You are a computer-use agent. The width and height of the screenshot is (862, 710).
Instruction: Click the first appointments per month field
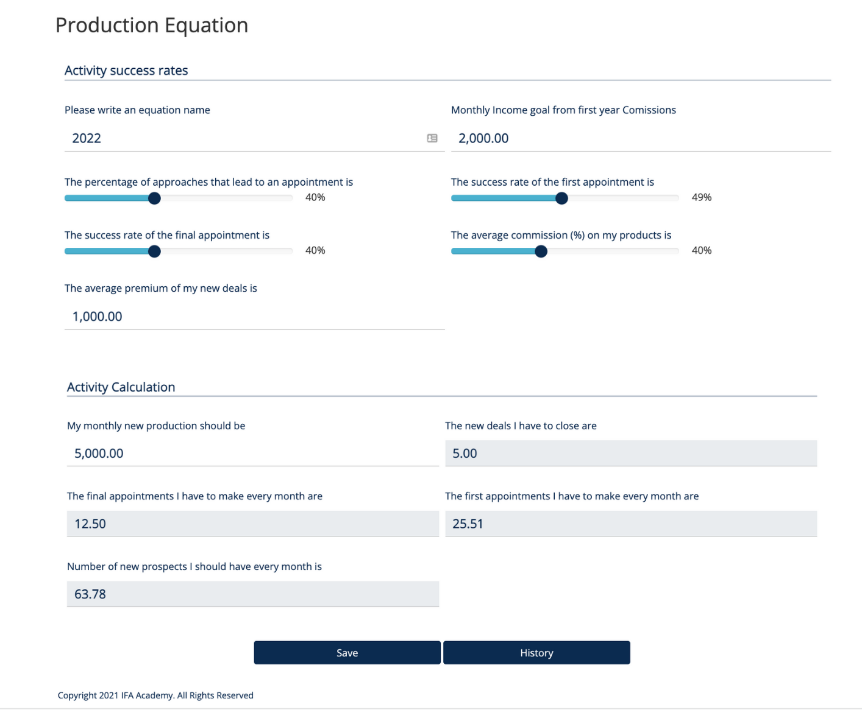[630, 524]
